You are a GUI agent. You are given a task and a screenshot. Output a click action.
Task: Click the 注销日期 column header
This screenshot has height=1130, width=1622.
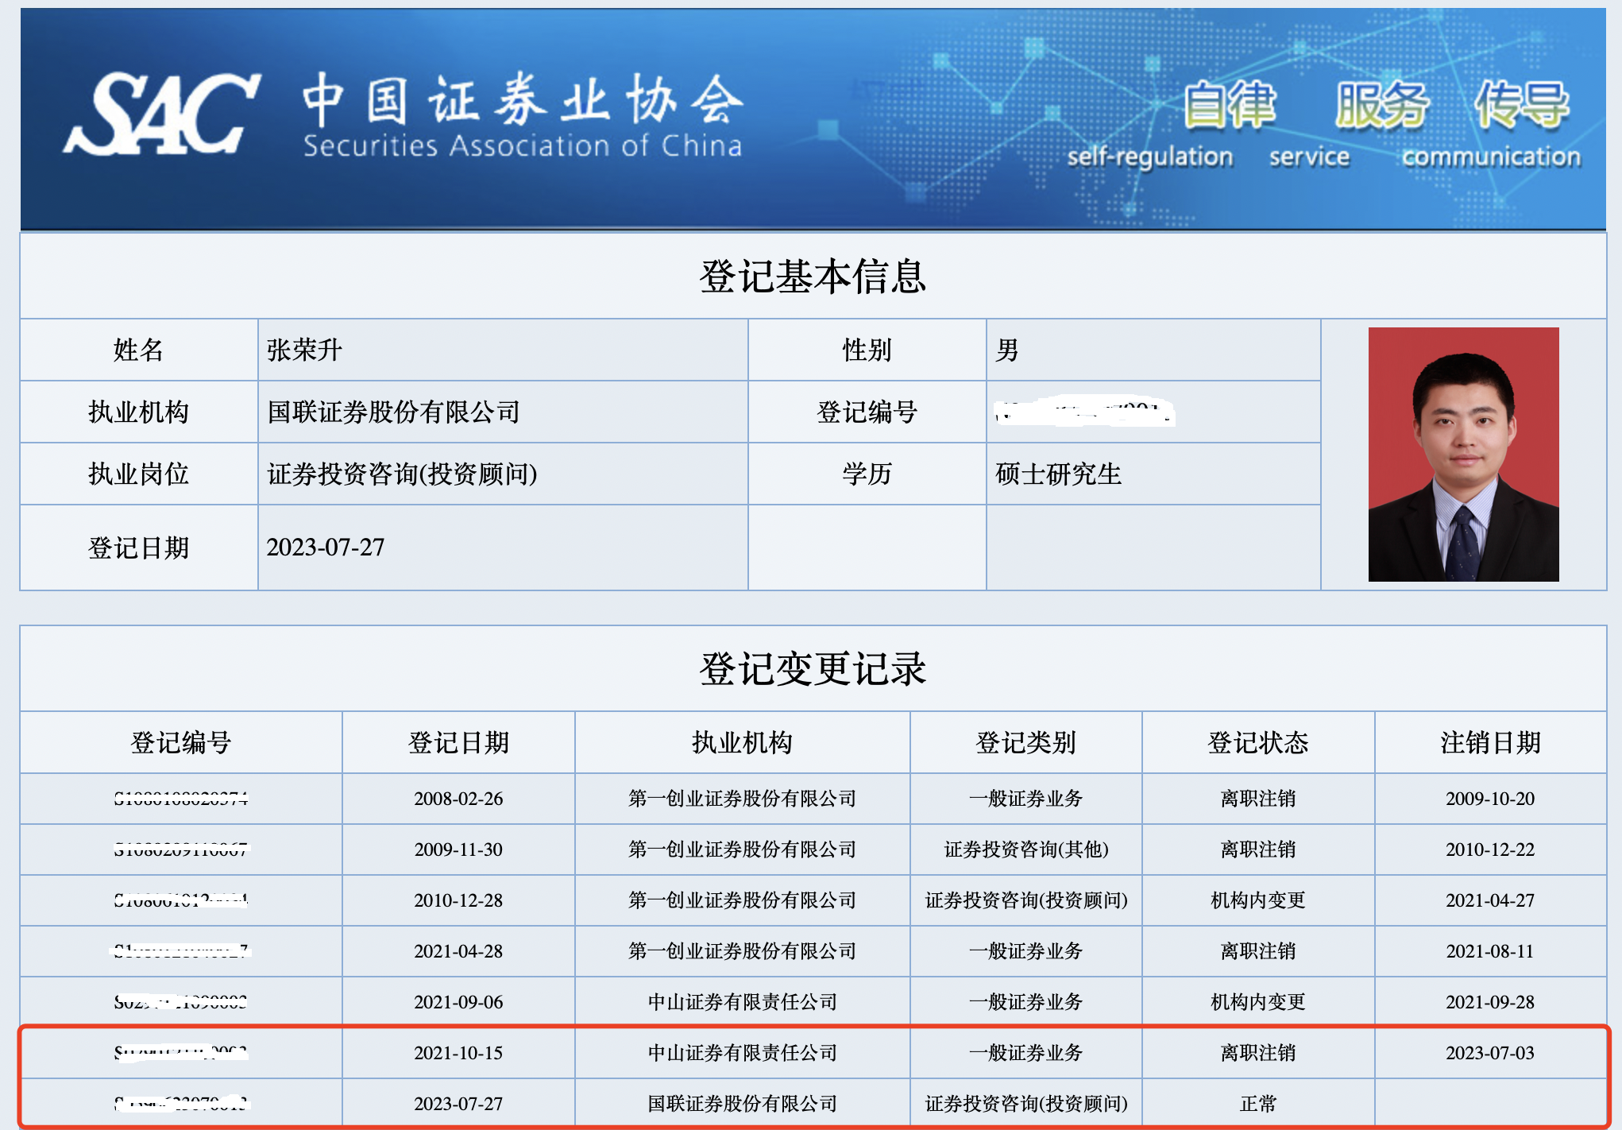click(x=1490, y=743)
